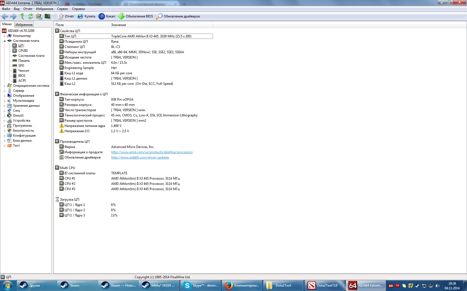Screen dimensions: 467x291
Task: Open the Dota2Tool folder taskbar button
Action: tap(283, 285)
